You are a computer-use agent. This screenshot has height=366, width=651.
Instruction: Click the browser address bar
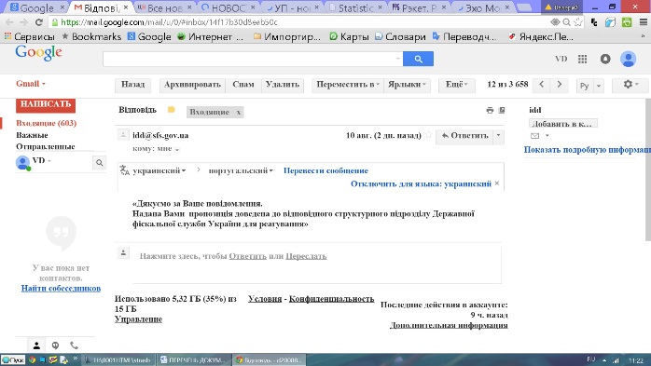299,22
